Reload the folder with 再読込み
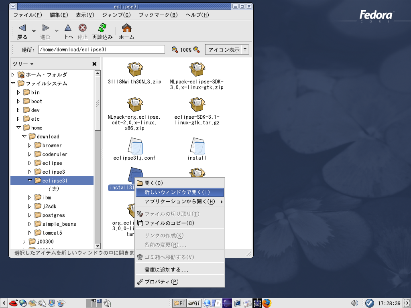411x308 pixels. pyautogui.click(x=102, y=32)
